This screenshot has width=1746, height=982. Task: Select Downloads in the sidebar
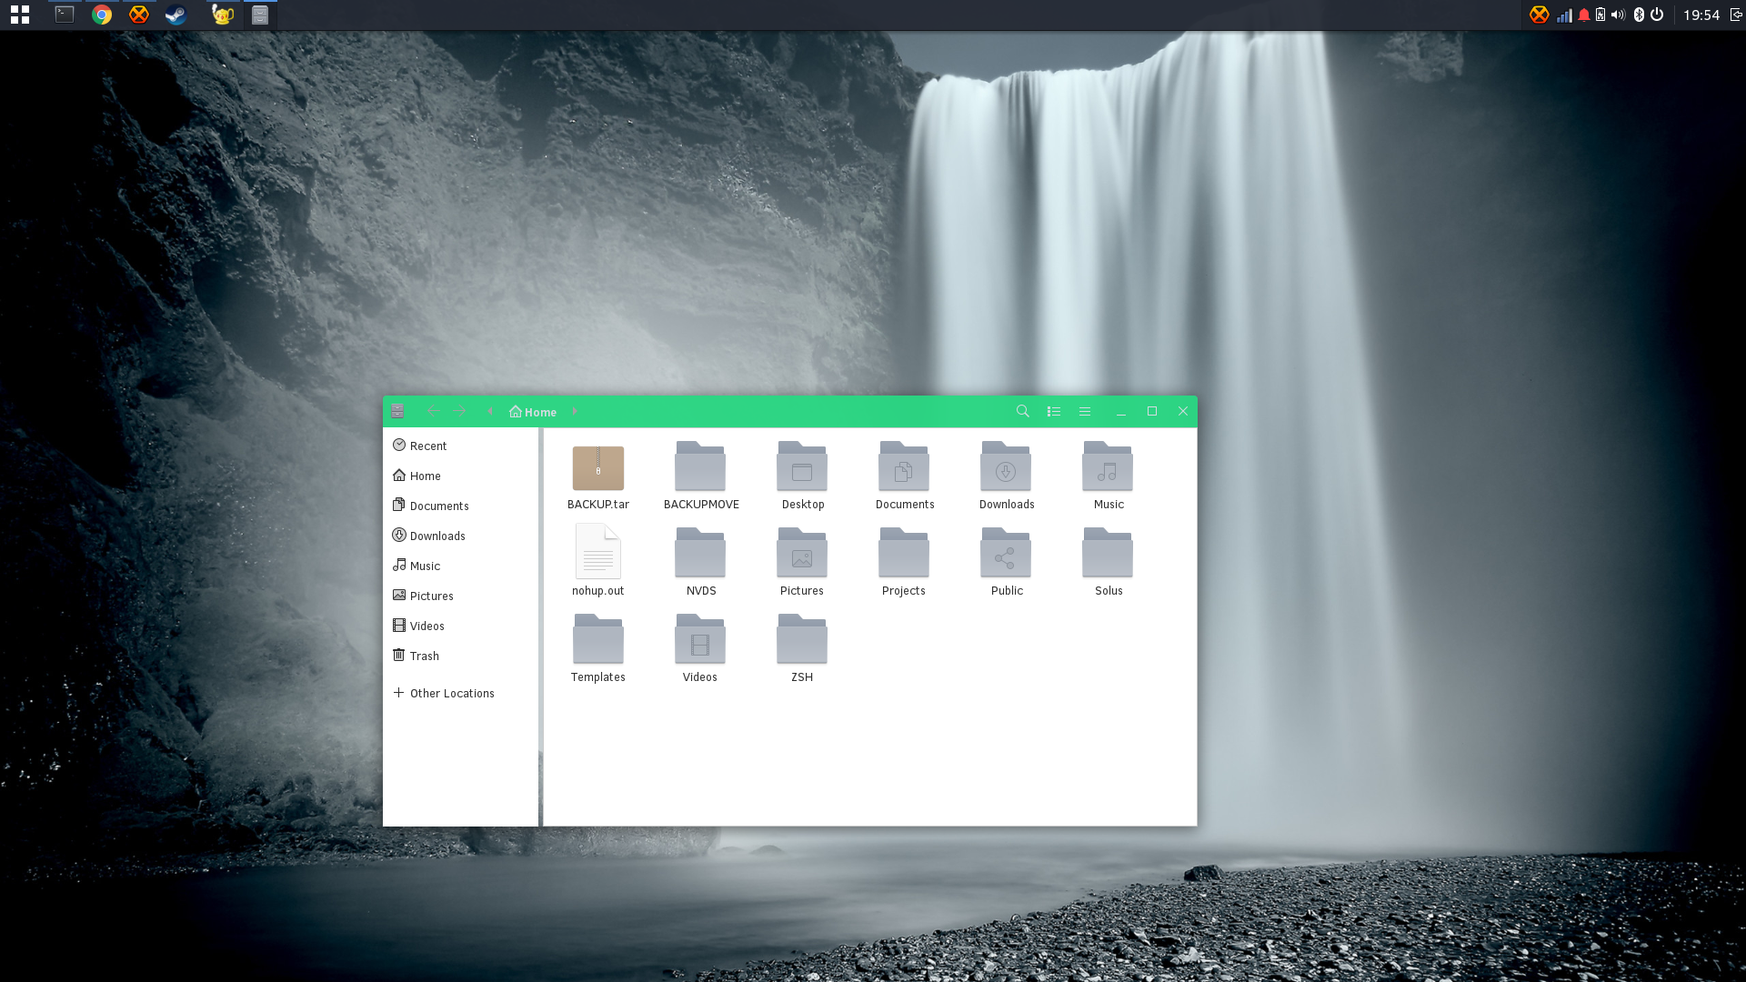460,536
